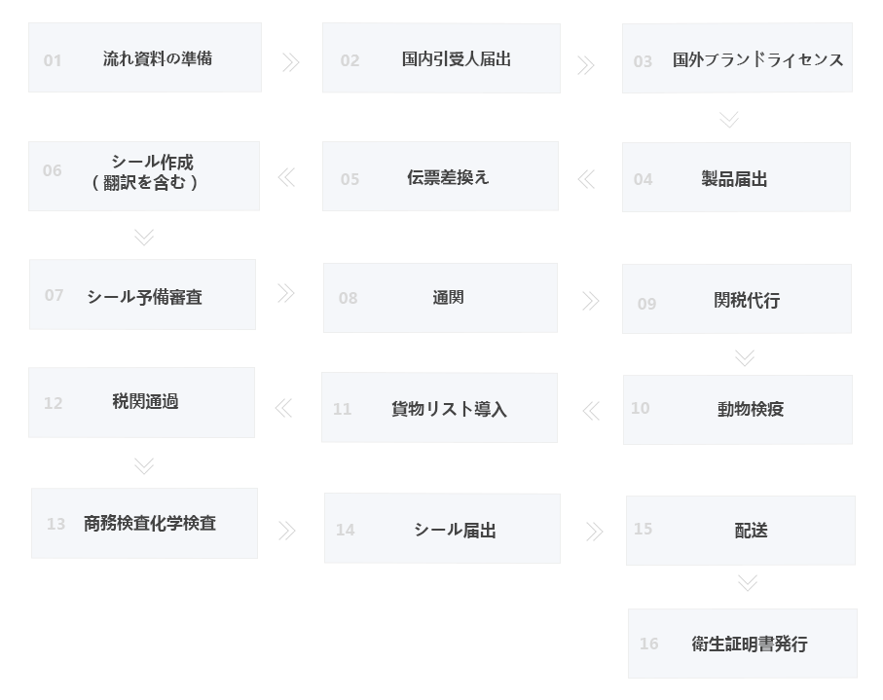Select step 06 シール作成 box

point(144,176)
